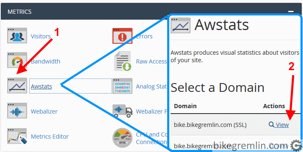Open the Webalizer FTP truck icon

(x=122, y=111)
